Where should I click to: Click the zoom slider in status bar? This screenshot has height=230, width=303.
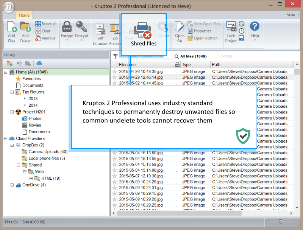coord(280,222)
